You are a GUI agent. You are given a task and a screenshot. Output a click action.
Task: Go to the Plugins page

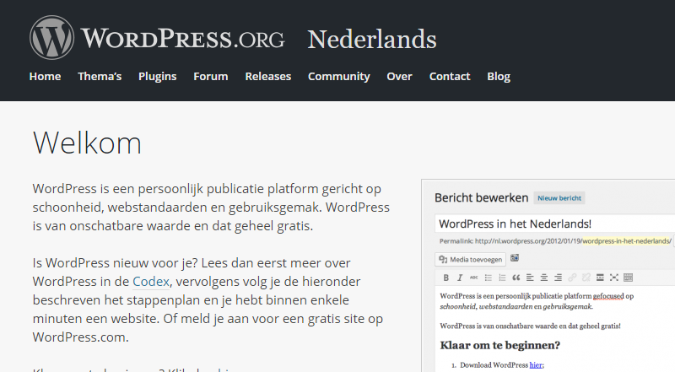point(157,76)
